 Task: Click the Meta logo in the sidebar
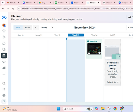click(x=4, y=17)
